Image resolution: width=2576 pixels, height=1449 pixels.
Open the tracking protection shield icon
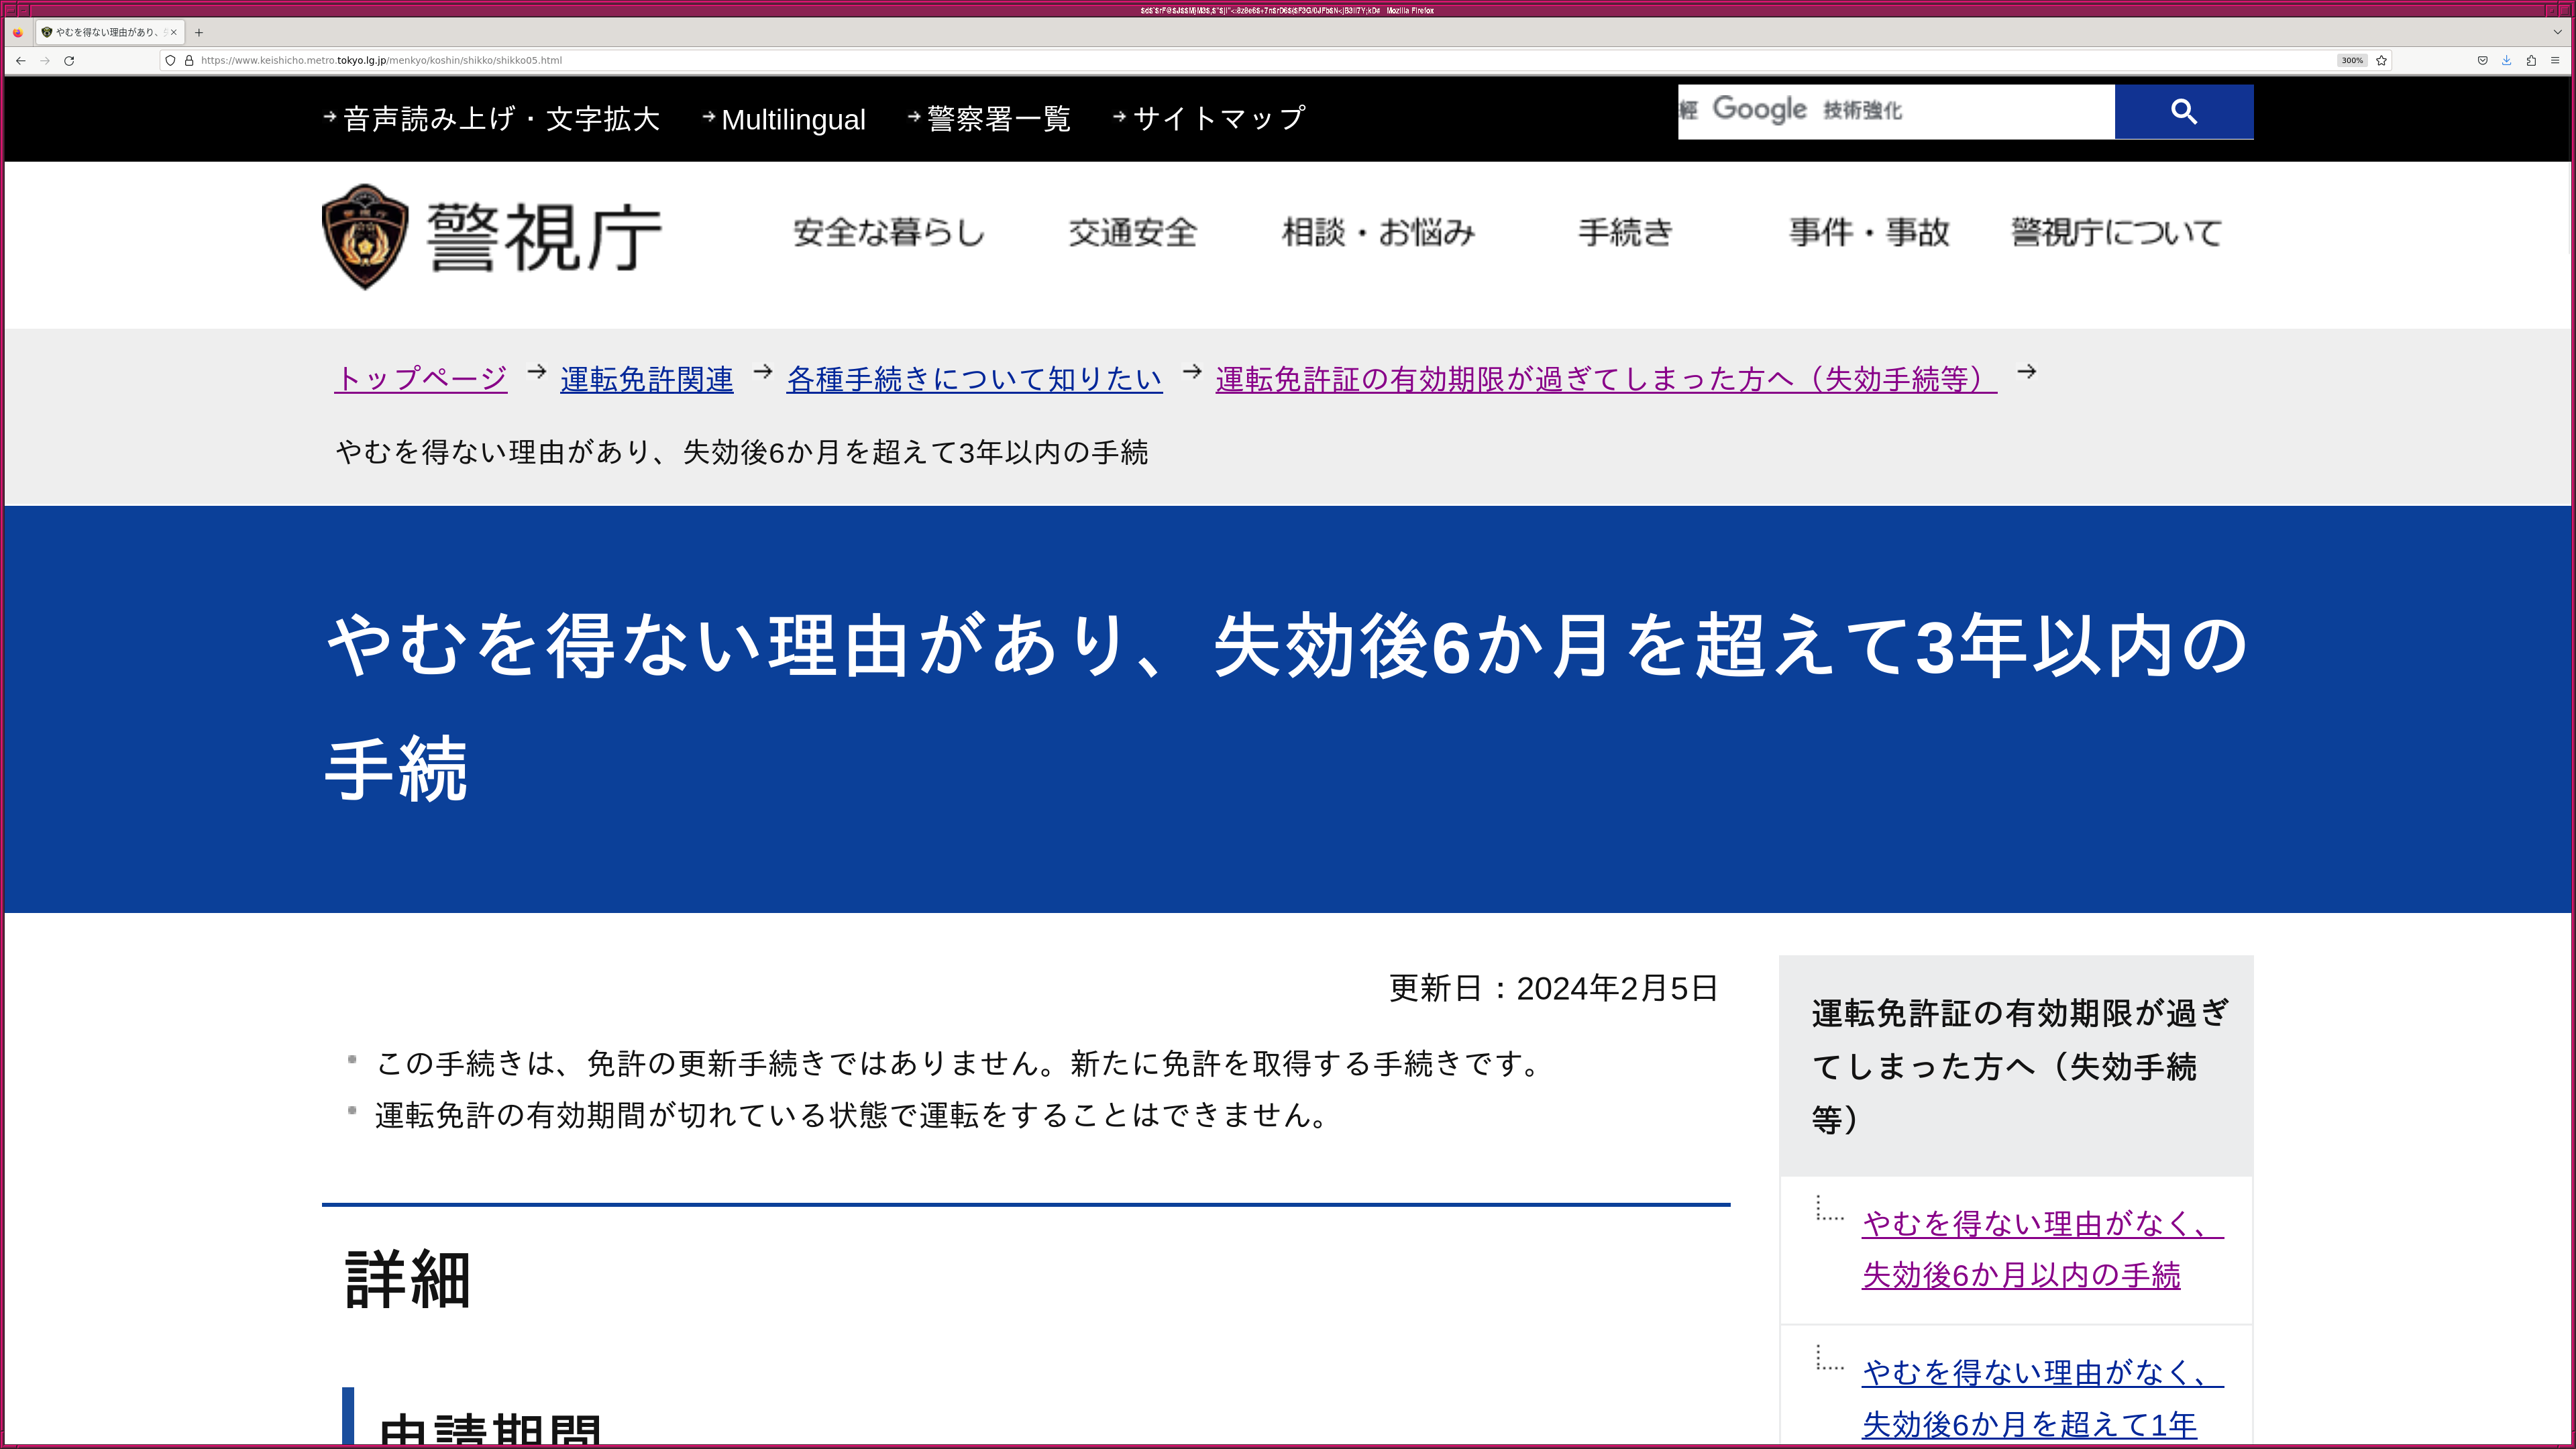coord(170,60)
